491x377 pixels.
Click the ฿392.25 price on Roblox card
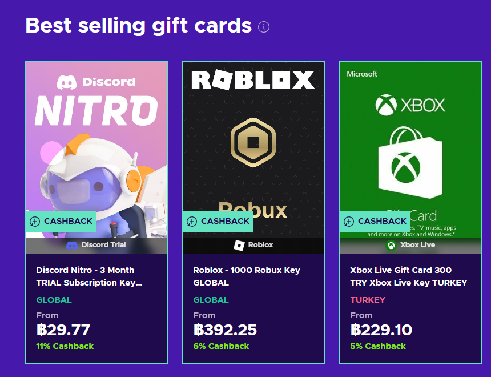pyautogui.click(x=225, y=330)
